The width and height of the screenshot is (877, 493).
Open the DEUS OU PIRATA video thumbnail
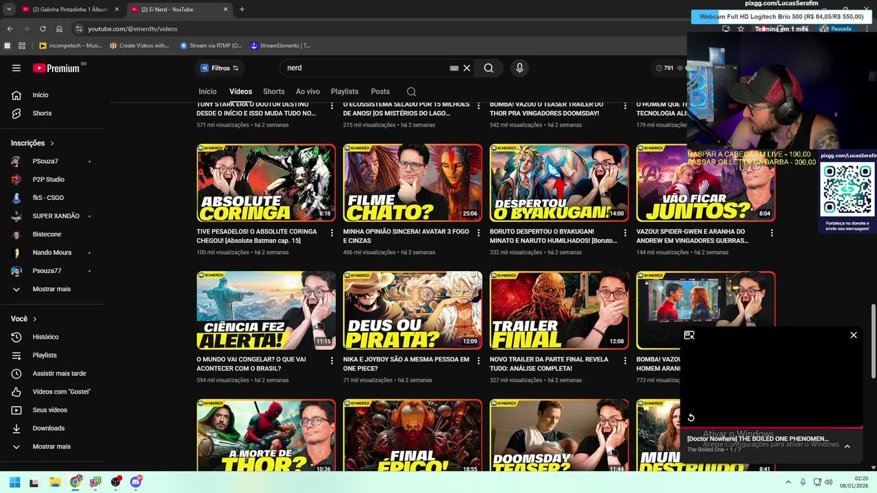tap(412, 311)
